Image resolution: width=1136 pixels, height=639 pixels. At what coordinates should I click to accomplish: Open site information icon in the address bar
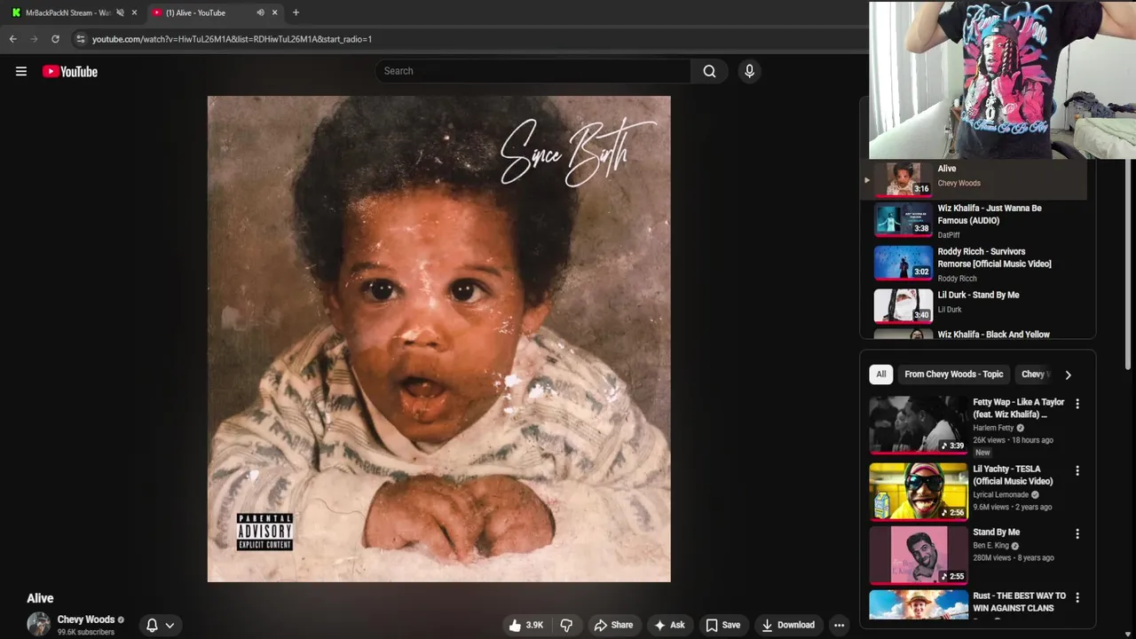click(x=80, y=39)
